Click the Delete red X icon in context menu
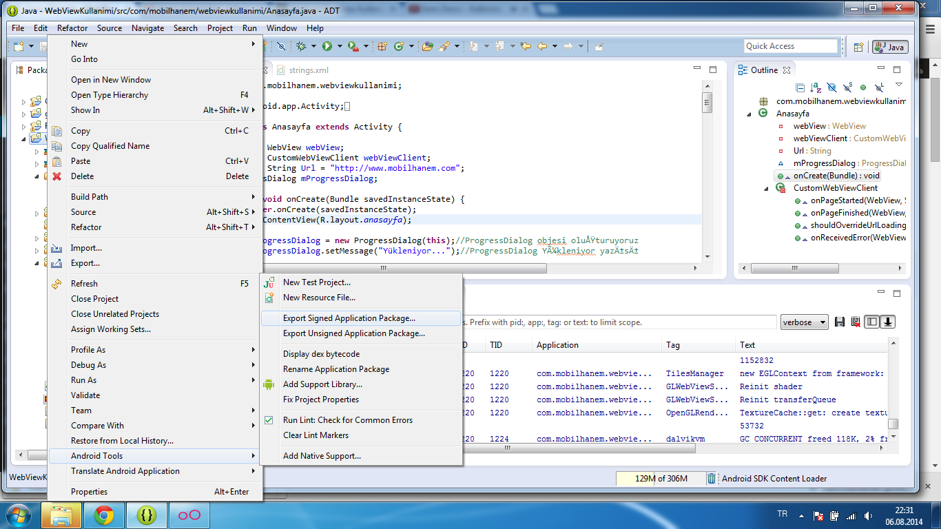941x529 pixels. tap(56, 176)
